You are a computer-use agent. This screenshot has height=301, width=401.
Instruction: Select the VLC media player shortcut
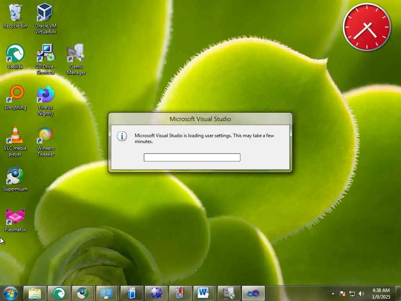15,141
